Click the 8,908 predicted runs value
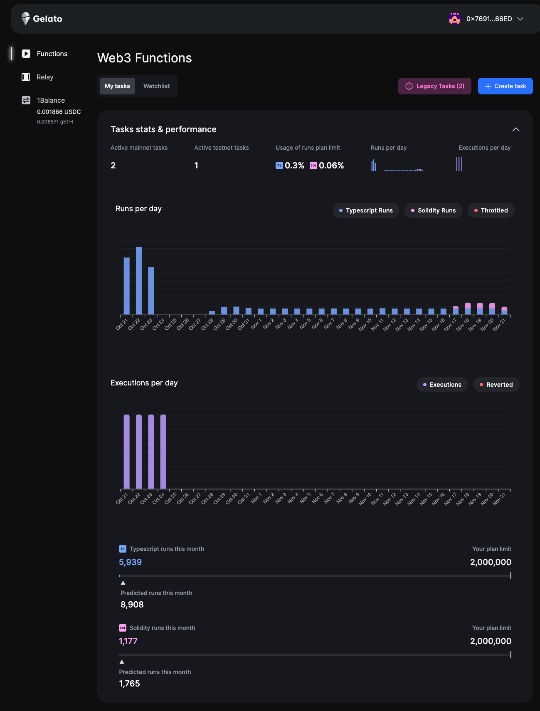Viewport: 540px width, 711px height. [132, 605]
